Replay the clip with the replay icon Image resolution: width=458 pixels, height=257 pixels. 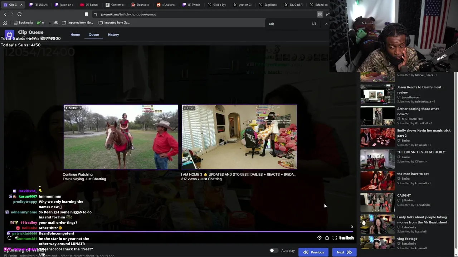pyautogui.click(x=9, y=238)
